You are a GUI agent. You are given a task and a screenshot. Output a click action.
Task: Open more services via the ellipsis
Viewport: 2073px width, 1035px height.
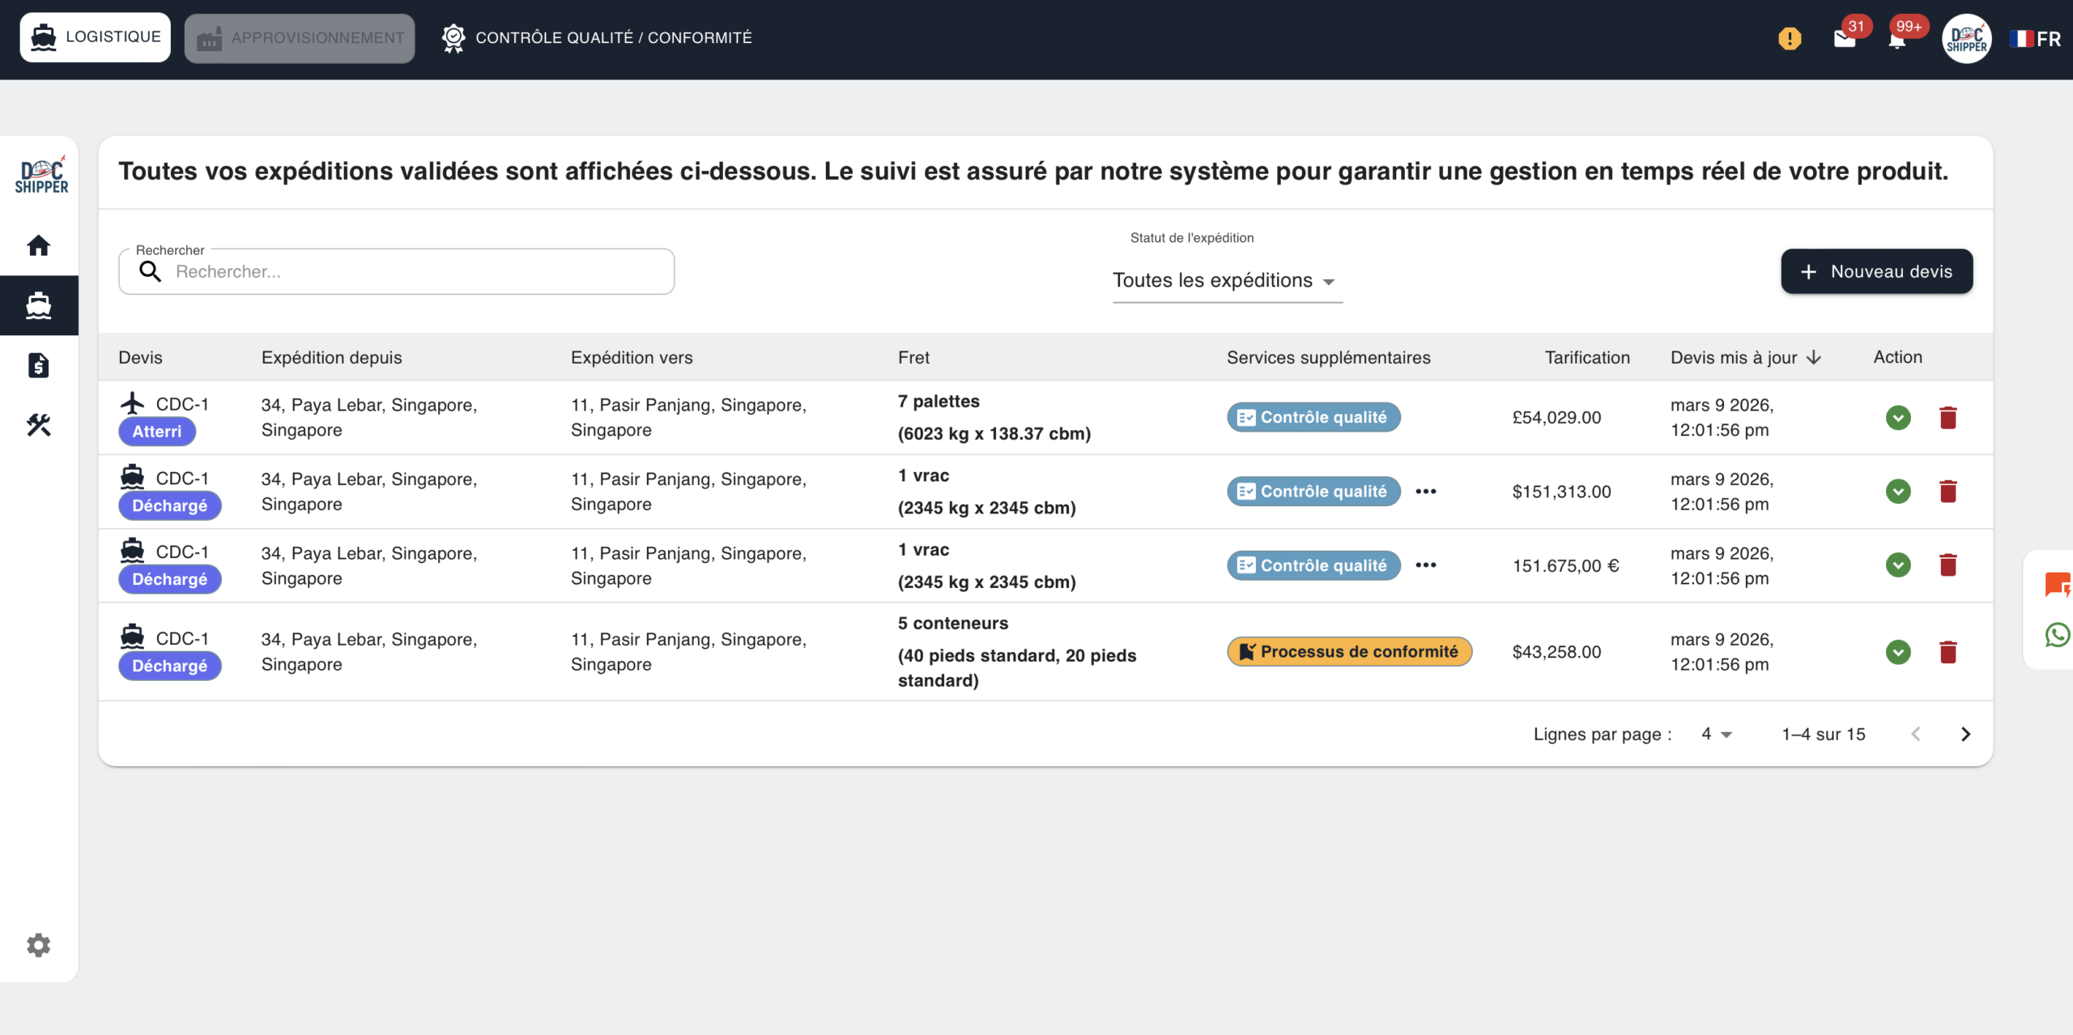click(1427, 491)
